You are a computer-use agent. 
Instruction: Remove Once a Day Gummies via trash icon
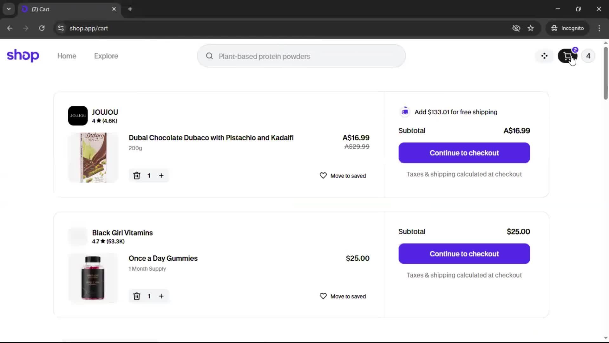tap(137, 296)
